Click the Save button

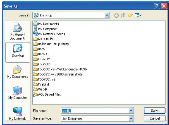pyautogui.click(x=155, y=111)
